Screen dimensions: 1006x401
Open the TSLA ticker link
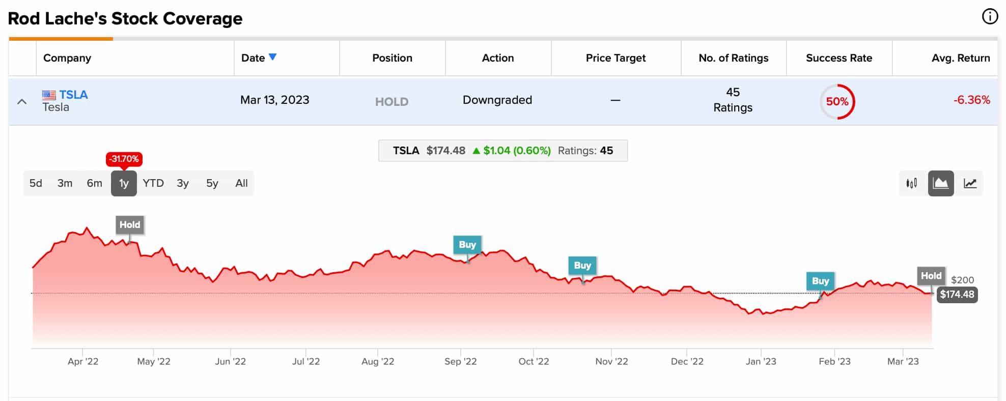click(73, 95)
